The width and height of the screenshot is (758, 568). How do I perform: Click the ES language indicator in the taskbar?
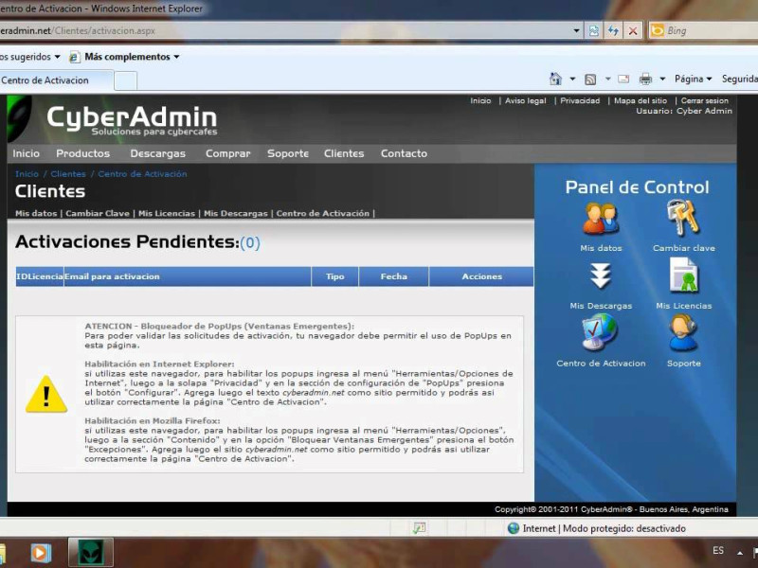coord(718,551)
